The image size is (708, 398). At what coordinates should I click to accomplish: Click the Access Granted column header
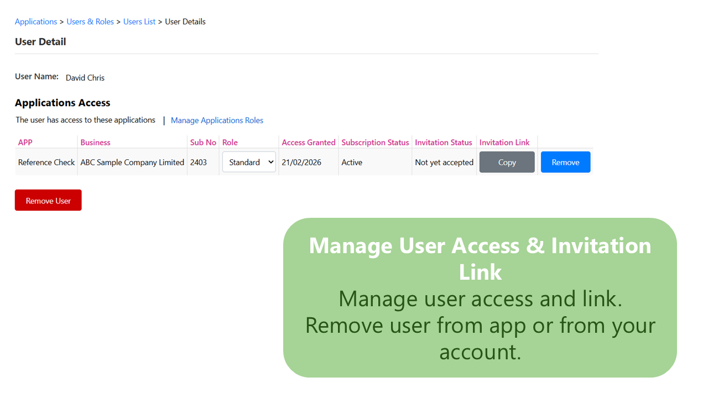[x=308, y=142]
